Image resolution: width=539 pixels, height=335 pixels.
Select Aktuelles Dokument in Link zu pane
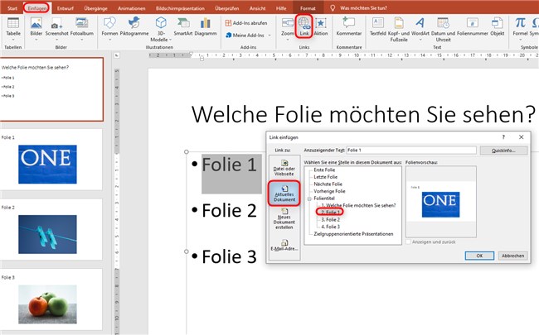284,194
